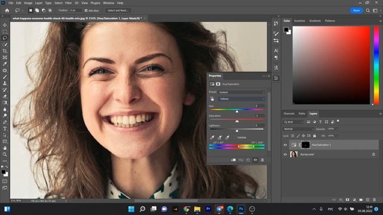Open Microsoft Edge from the taskbar

[x=230, y=209]
